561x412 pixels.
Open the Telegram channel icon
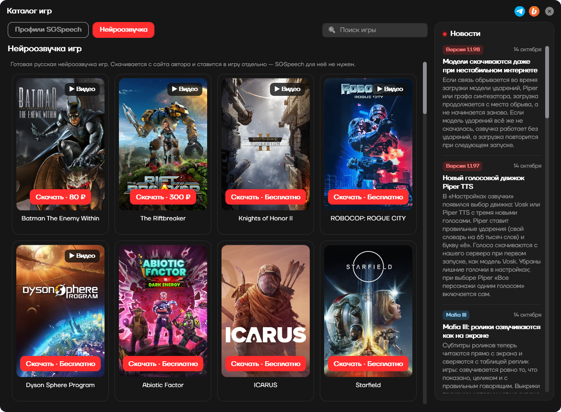pyautogui.click(x=519, y=11)
